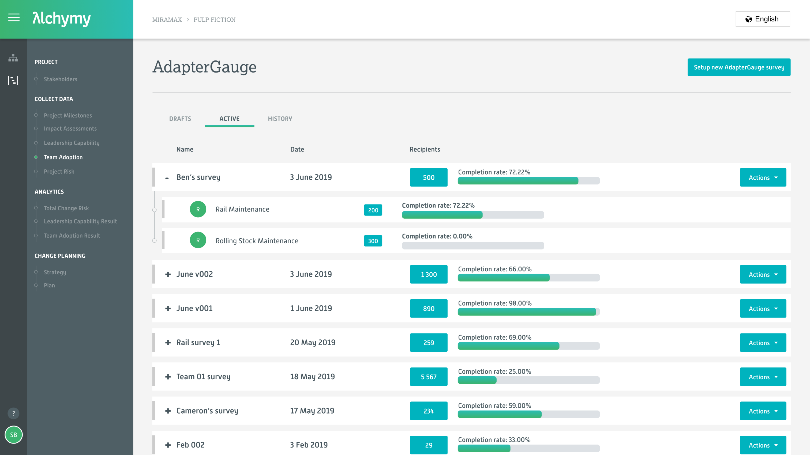Screen dimensions: 810x455
Task: Select the Team Adoption step indicator dot
Action: pos(36,157)
